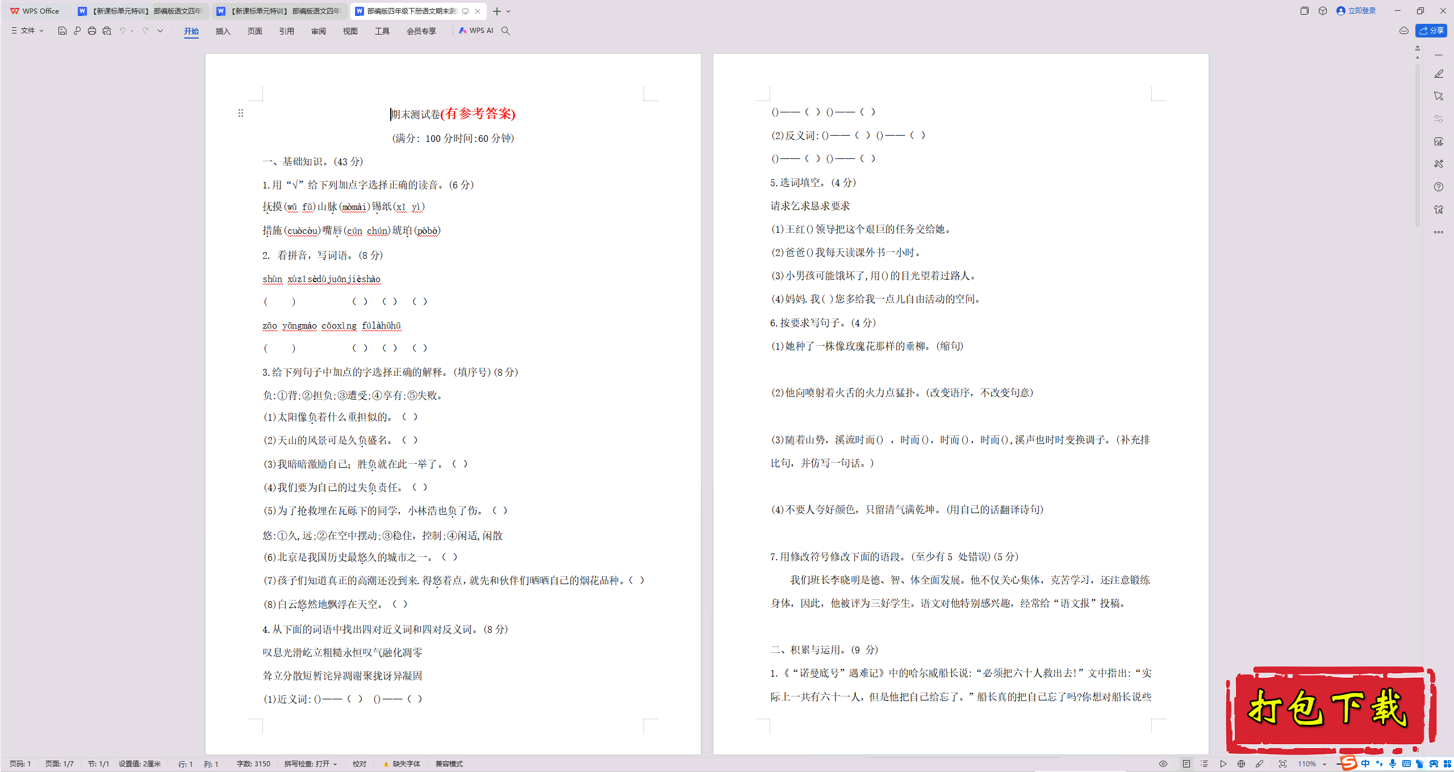Launch the WPS AI assistant
The height and width of the screenshot is (772, 1454).
click(476, 31)
